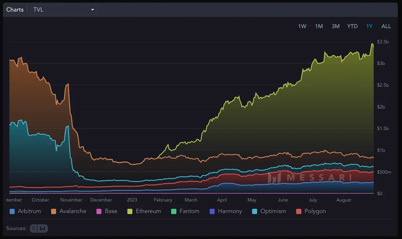This screenshot has width=402, height=239.
Task: Toggle the Arbitrum blue legend swatch
Action: (12, 211)
